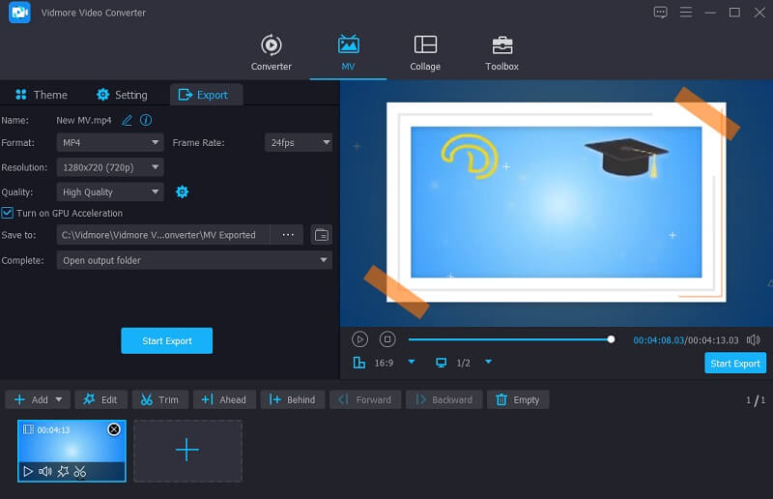Screen dimensions: 773x499
Task: Mute the clip via thumbnail speaker icon
Action: [44, 472]
